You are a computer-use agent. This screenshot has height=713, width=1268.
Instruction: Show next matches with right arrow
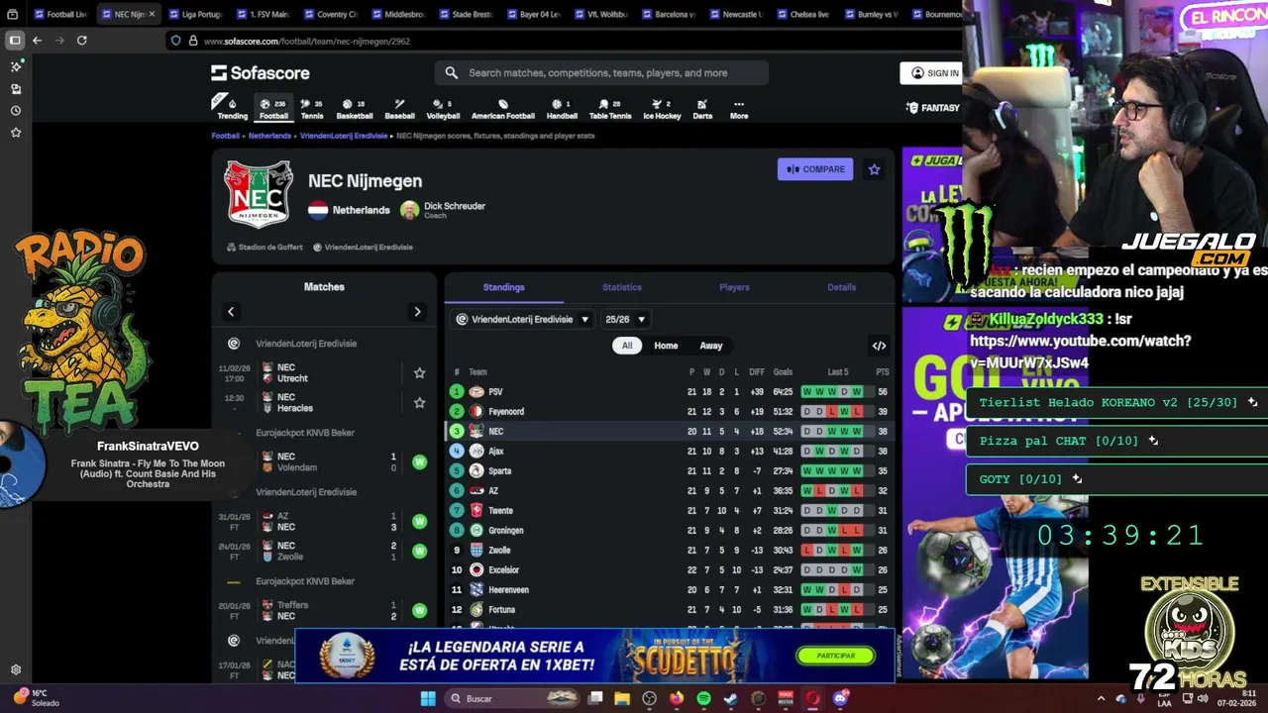417,312
